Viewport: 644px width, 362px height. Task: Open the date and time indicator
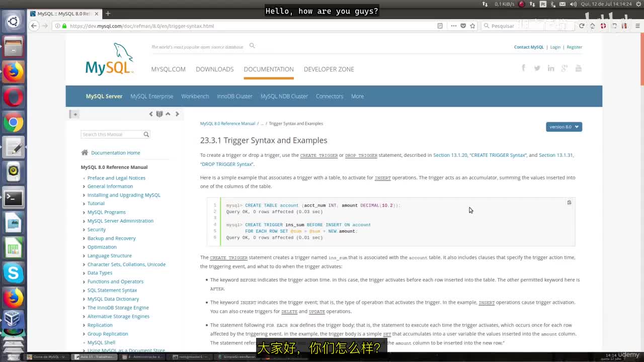coord(606,4)
